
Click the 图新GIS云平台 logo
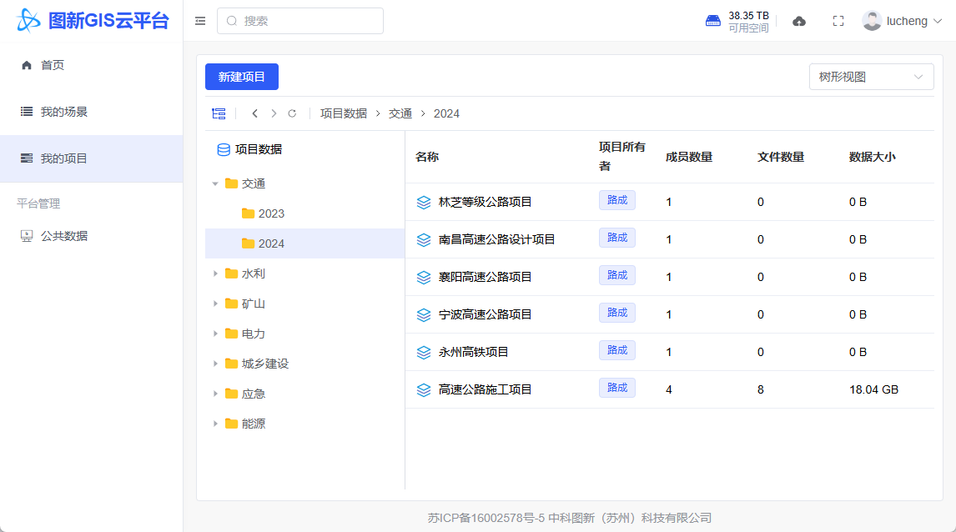(92, 20)
